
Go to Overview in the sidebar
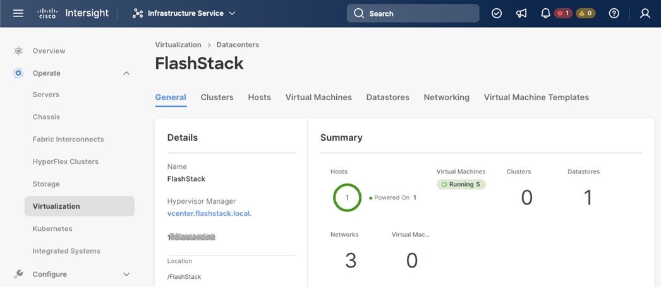click(49, 51)
